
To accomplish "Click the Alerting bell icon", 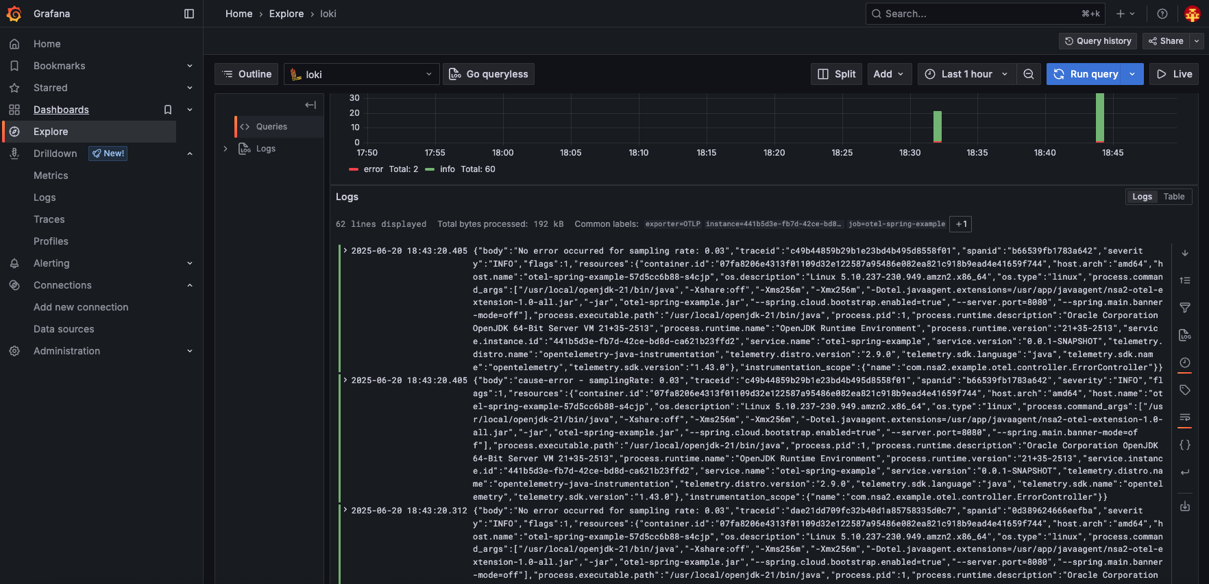I will pyautogui.click(x=14, y=263).
